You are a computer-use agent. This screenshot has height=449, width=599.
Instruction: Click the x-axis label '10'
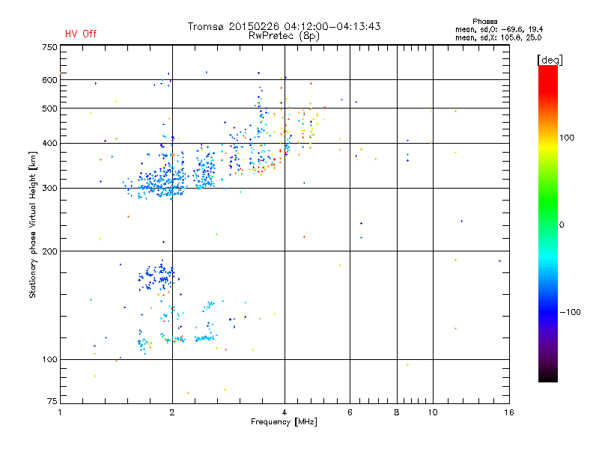point(433,412)
